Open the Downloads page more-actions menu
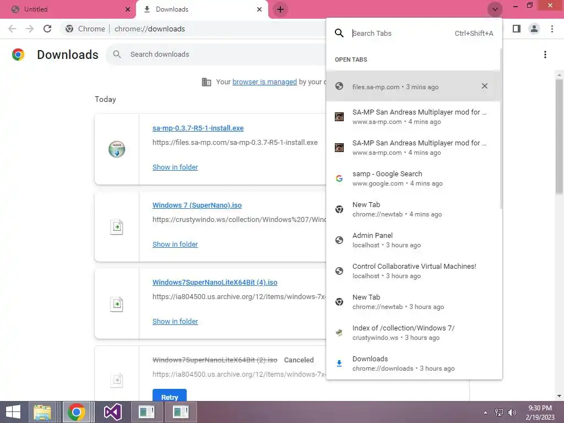This screenshot has width=564, height=423. [545, 55]
